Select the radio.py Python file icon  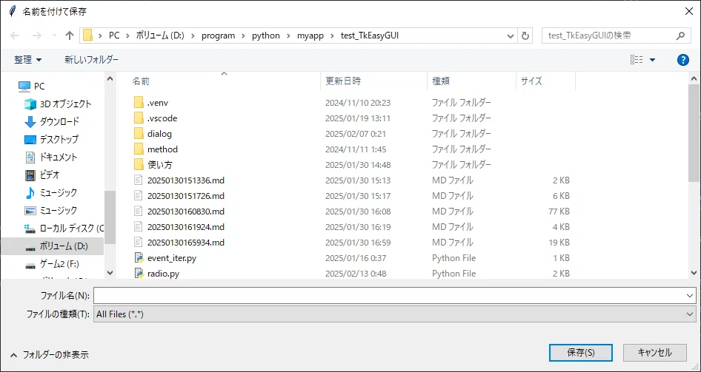coord(139,274)
